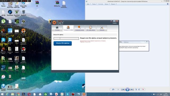The image size is (170, 96).
Task: Open the Settings tab with tools icon
Action: pos(102,28)
